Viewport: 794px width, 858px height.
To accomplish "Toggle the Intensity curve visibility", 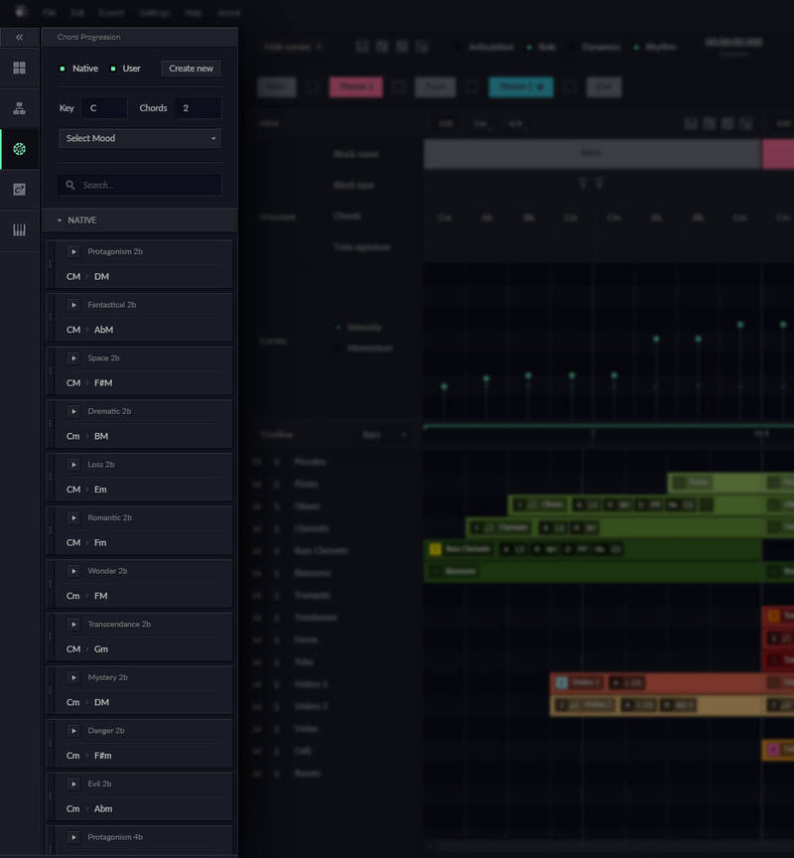I will [x=337, y=328].
